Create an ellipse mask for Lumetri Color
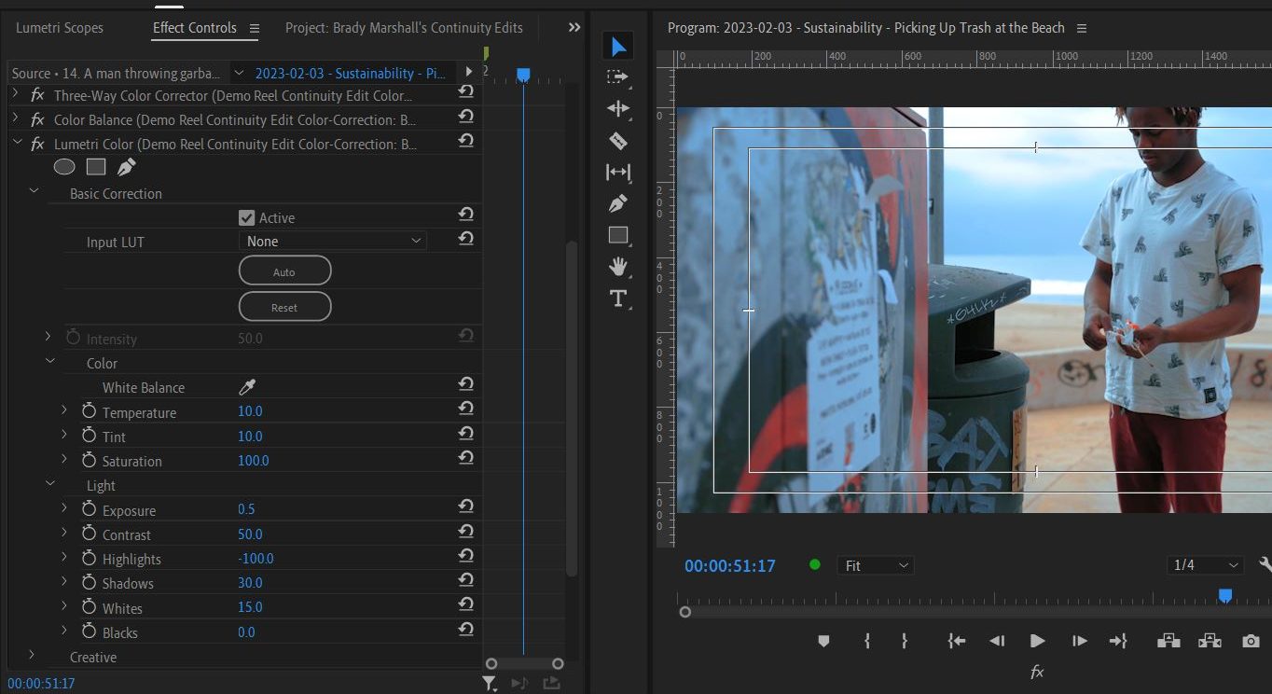The width and height of the screenshot is (1272, 694). coord(64,167)
